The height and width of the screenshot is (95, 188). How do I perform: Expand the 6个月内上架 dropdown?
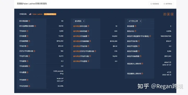[x=134, y=21]
